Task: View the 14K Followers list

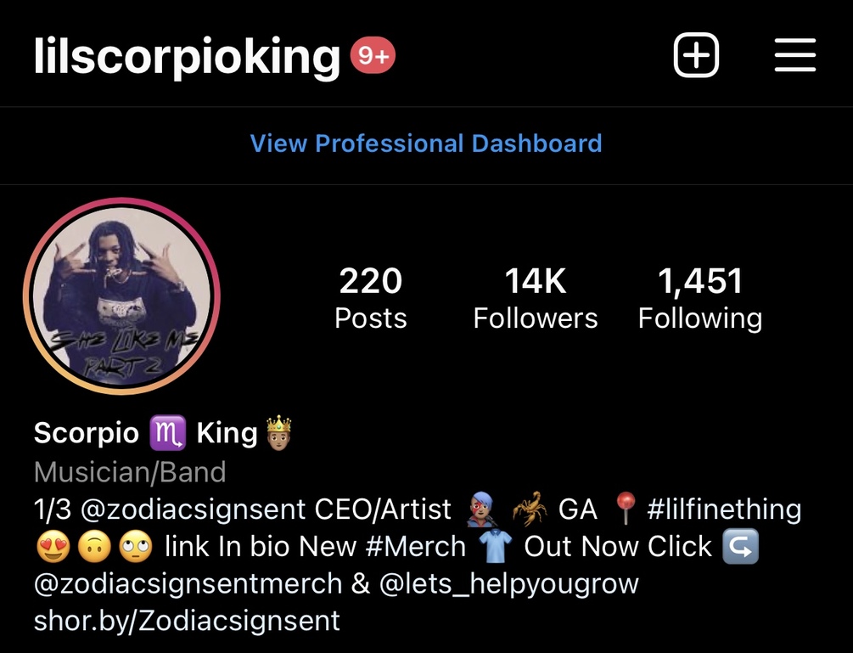Action: tap(536, 298)
